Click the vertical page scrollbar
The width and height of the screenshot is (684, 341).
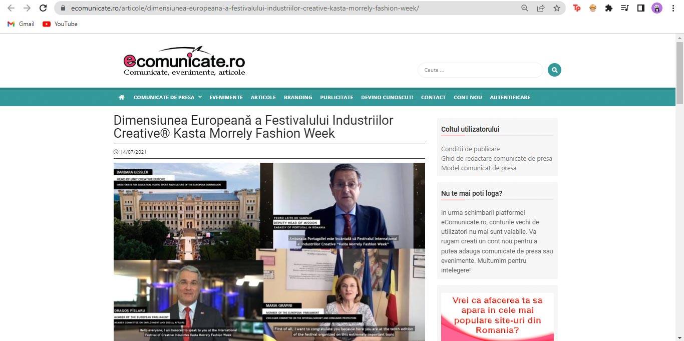[x=679, y=73]
